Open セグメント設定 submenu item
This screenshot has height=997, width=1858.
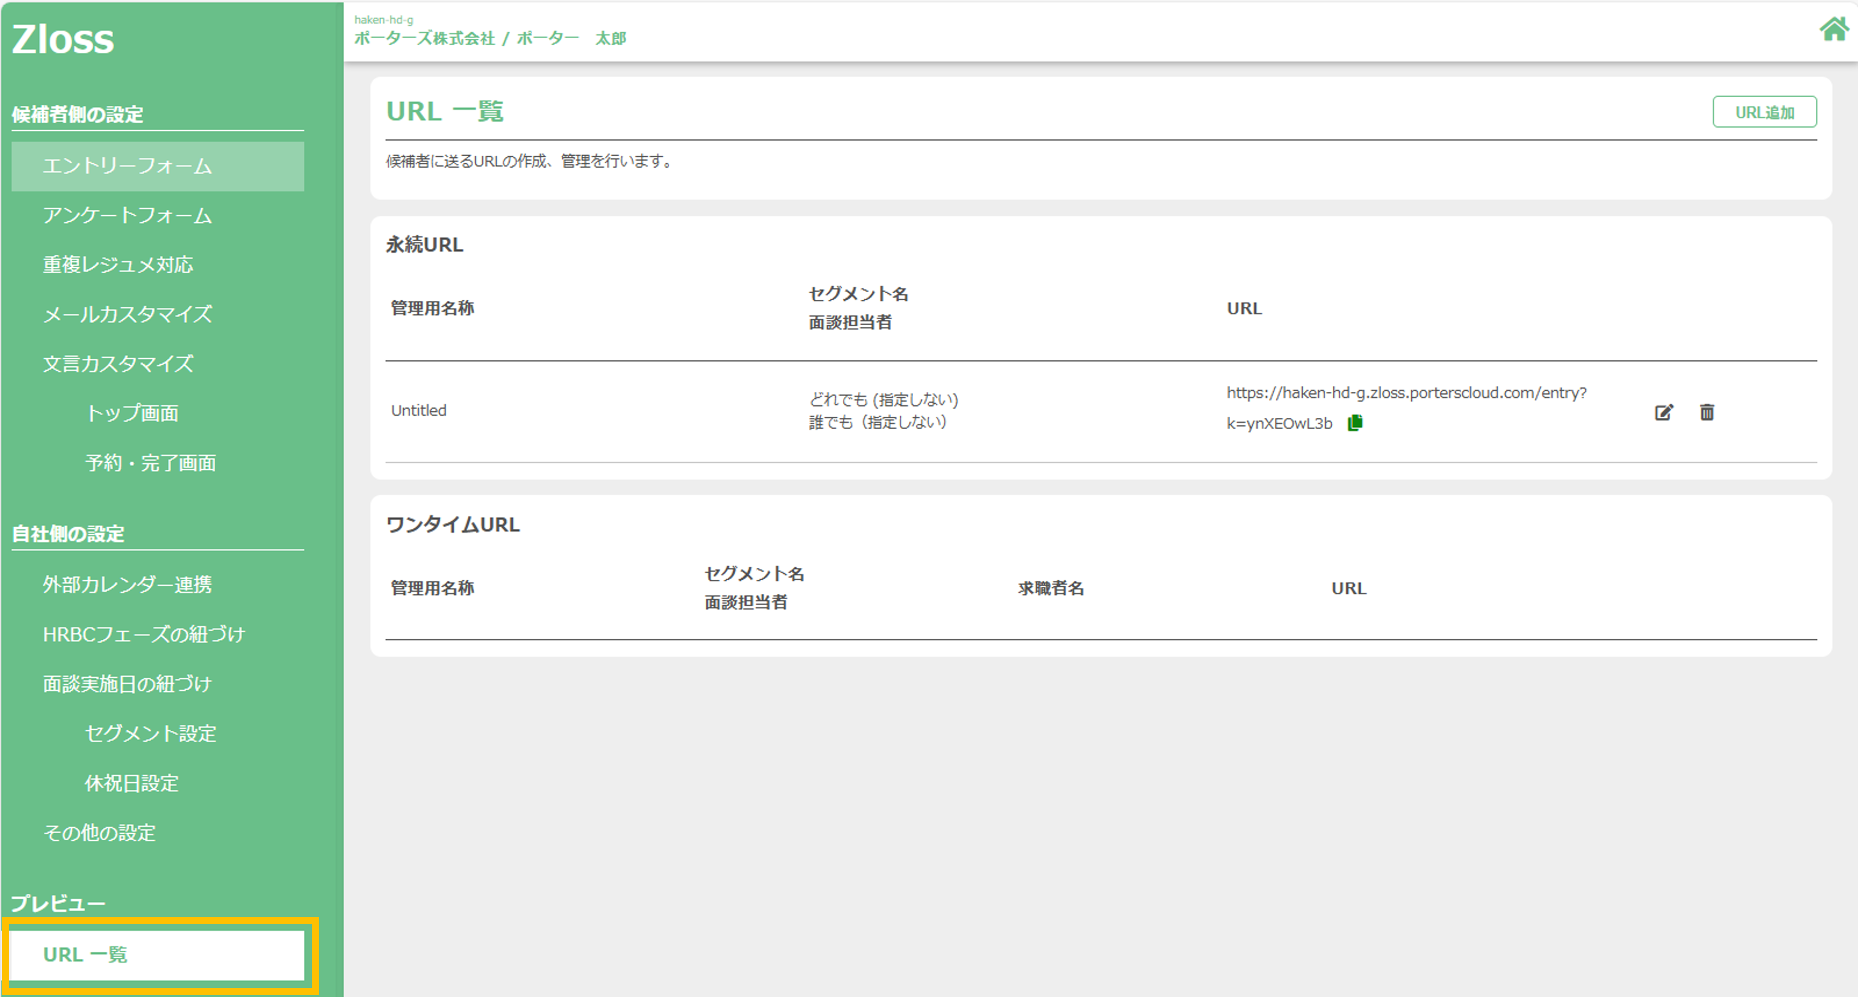(150, 734)
